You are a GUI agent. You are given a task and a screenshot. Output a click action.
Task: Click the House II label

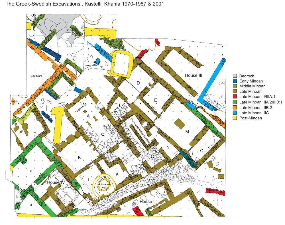pyautogui.click(x=148, y=202)
